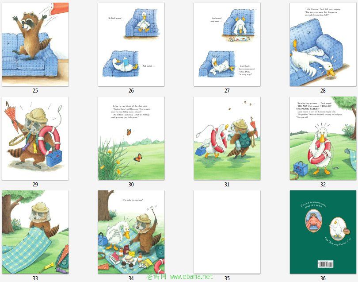Image resolution: width=358 pixels, height=282 pixels.
Task: Open page 25 thumbnail with raccoon jumping
Action: (x=35, y=44)
